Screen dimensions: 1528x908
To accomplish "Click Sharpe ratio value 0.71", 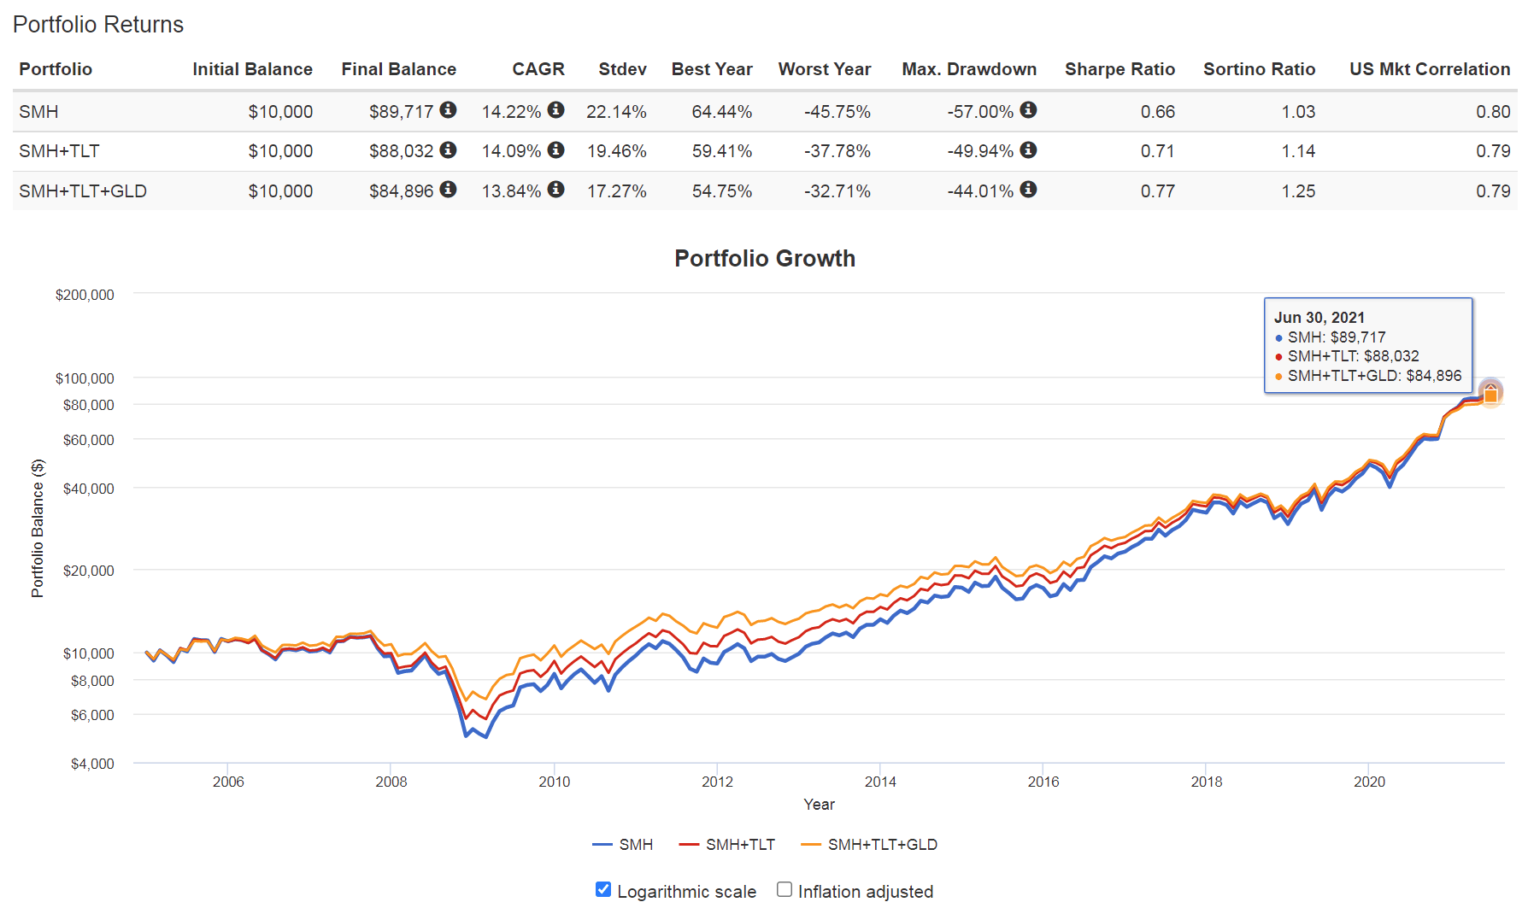I will pos(1158,151).
